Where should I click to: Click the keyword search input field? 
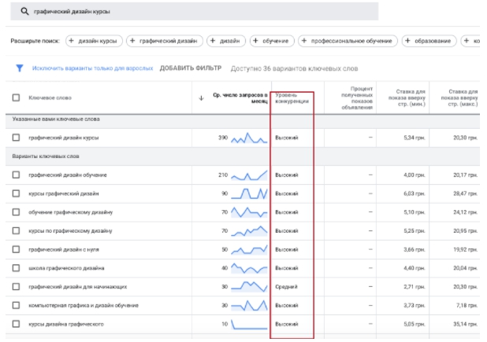coord(195,12)
